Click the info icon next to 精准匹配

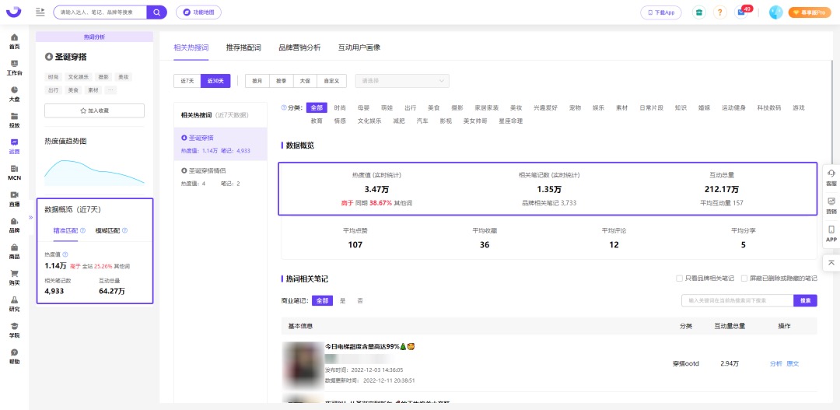82,231
